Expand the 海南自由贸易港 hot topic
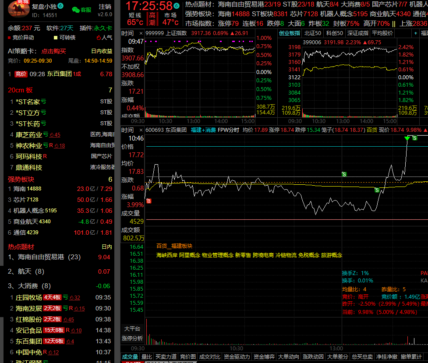 coord(44,257)
